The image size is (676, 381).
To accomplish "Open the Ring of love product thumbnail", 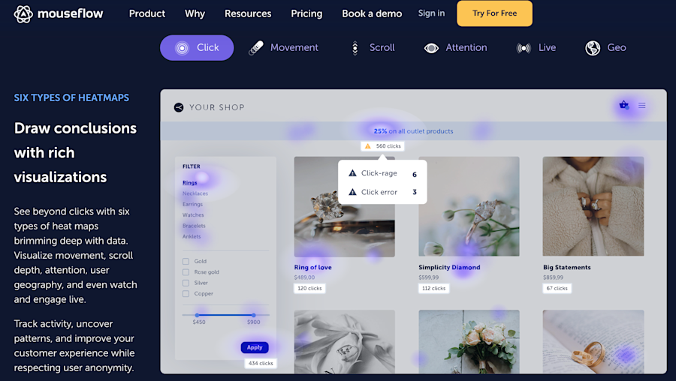I will pos(345,207).
